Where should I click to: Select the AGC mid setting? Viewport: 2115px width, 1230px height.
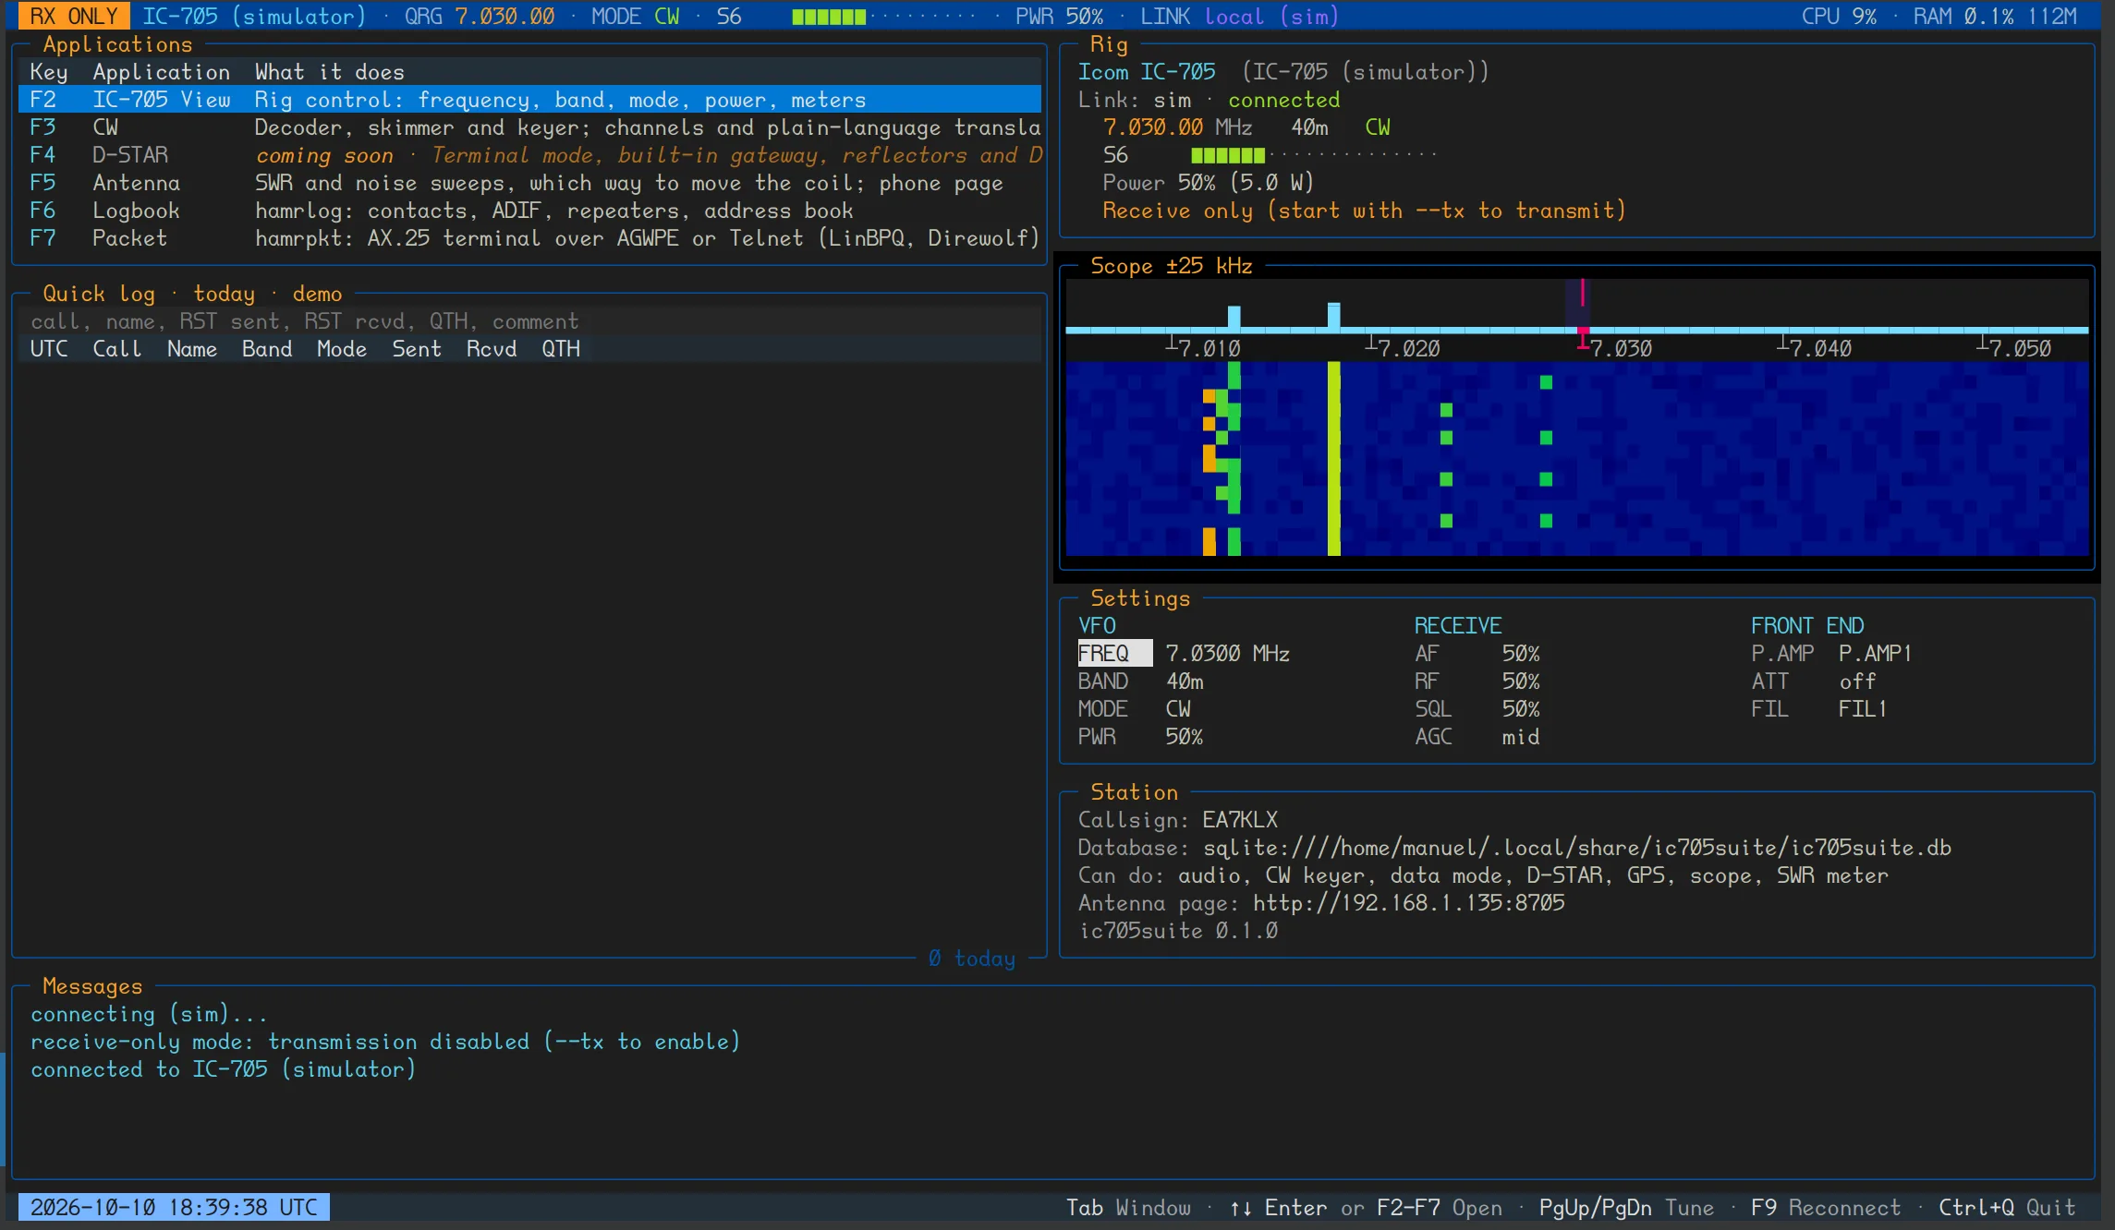1477,737
